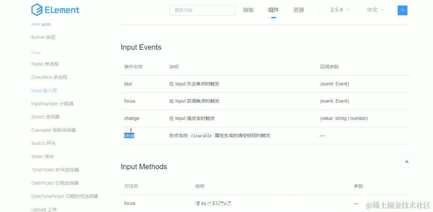Click the Input Methods heading

pos(144,166)
